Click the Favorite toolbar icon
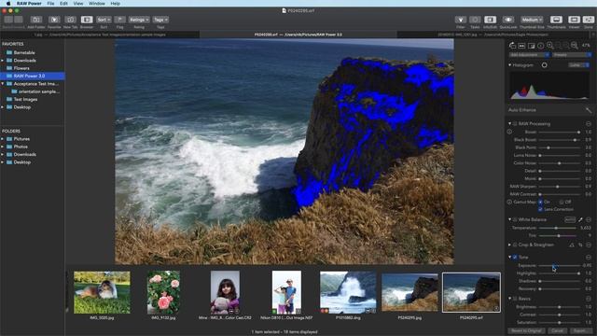 [x=54, y=20]
